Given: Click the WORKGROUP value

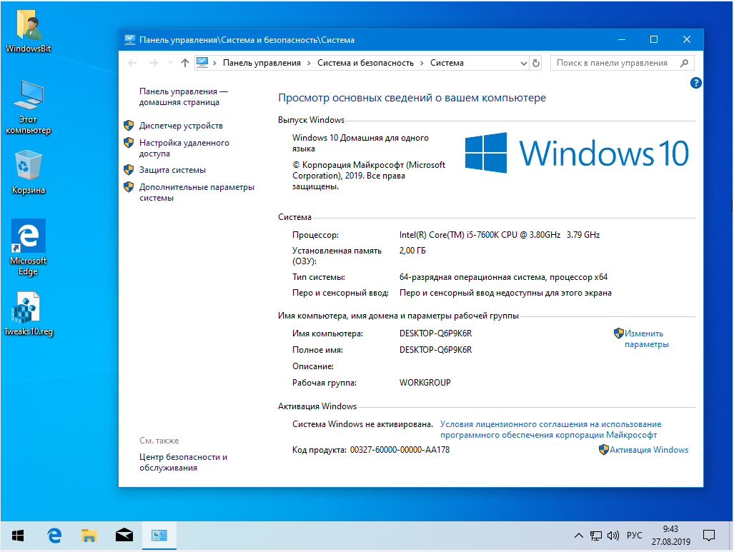Looking at the screenshot, I should 425,383.
